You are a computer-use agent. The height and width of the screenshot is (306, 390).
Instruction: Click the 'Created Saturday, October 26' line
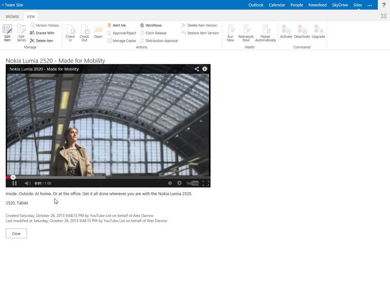click(x=79, y=216)
